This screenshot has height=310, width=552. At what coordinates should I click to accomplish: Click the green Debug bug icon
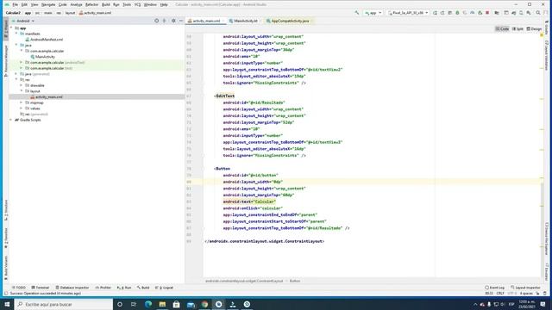[x=457, y=13]
